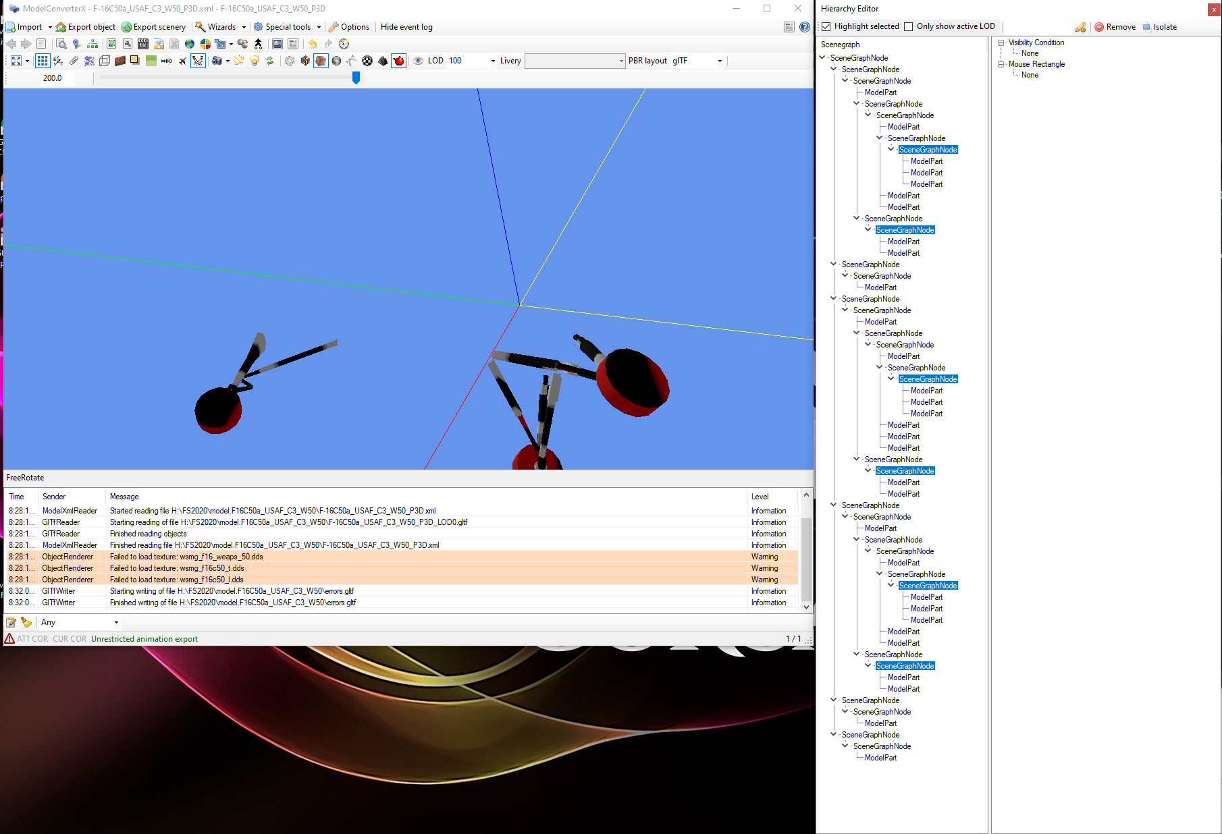Screen dimensions: 1222x834
Task: Click the airplane icon in toolbar
Action: point(182,61)
